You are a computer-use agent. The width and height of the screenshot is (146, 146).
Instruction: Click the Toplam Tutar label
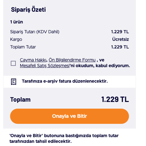pos(23,47)
